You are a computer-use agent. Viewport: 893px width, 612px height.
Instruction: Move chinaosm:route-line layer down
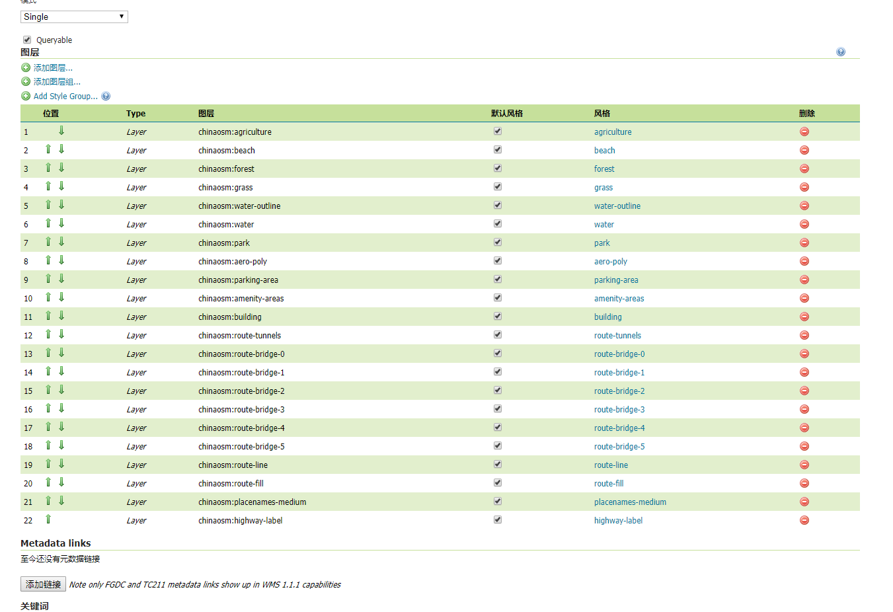point(61,464)
